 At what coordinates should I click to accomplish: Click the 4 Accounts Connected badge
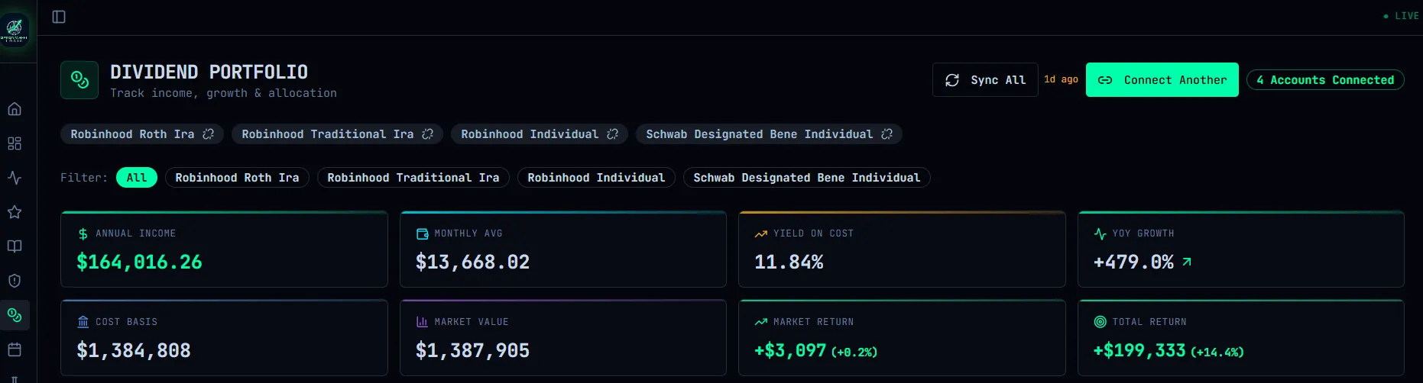tap(1325, 80)
